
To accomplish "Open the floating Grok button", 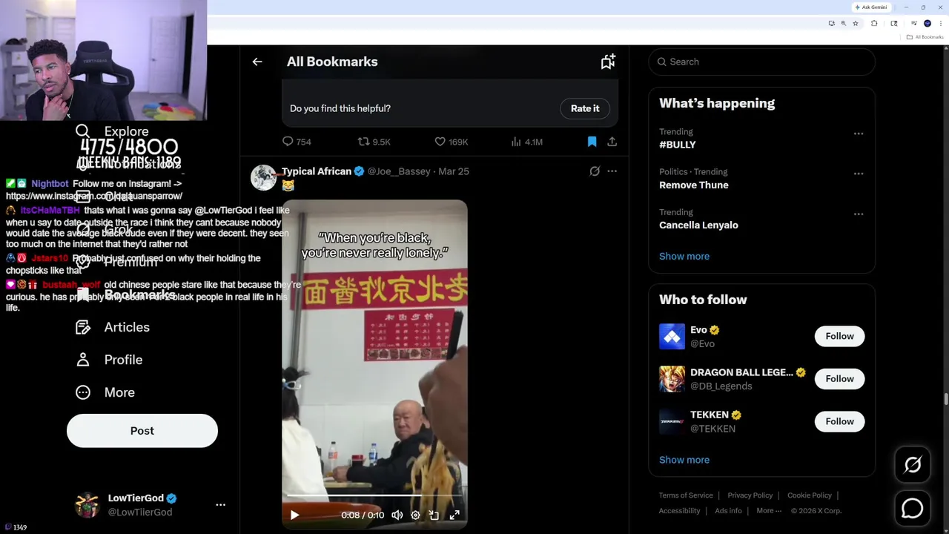I will (x=913, y=465).
